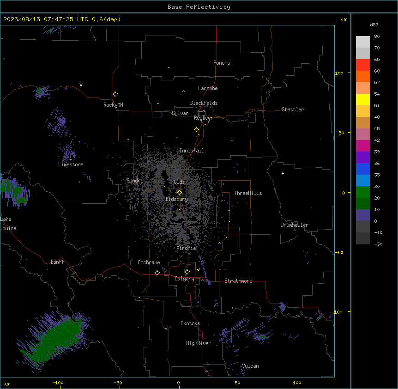Select the Sundre label

click(x=135, y=181)
